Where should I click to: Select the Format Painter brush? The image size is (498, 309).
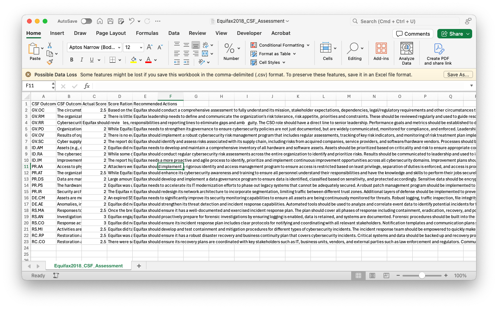tap(50, 62)
